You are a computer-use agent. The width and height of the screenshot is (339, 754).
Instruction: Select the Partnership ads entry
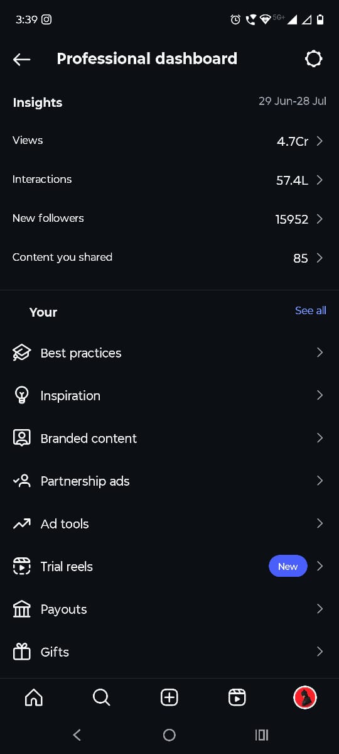click(169, 481)
